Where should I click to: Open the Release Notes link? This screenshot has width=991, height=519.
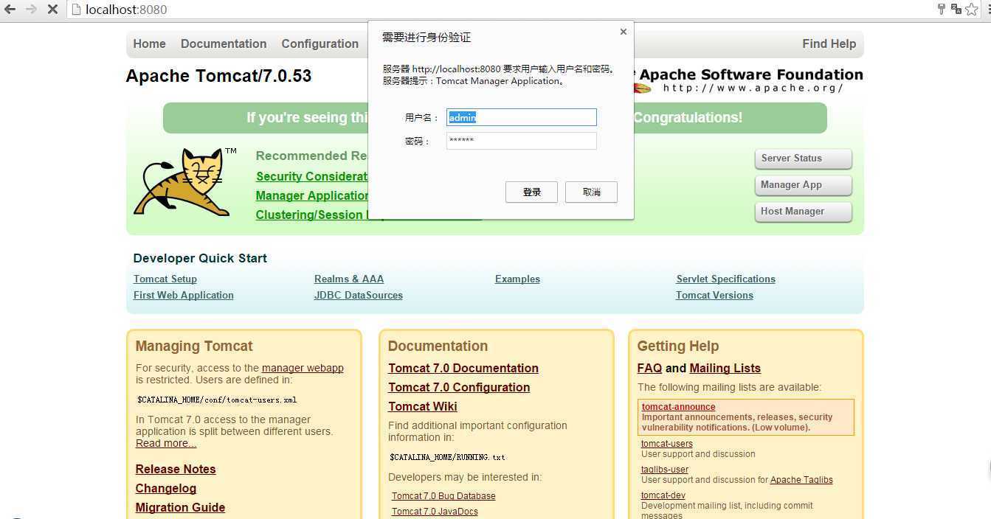(x=176, y=469)
